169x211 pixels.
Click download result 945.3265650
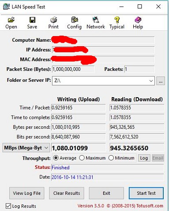pos(137,148)
